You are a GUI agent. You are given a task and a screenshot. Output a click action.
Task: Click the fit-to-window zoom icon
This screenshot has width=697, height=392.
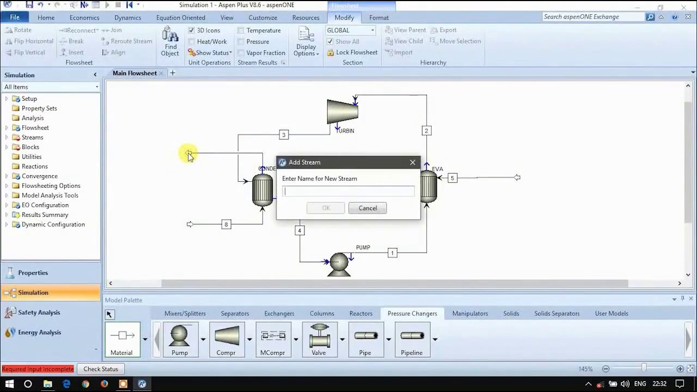tap(690, 369)
